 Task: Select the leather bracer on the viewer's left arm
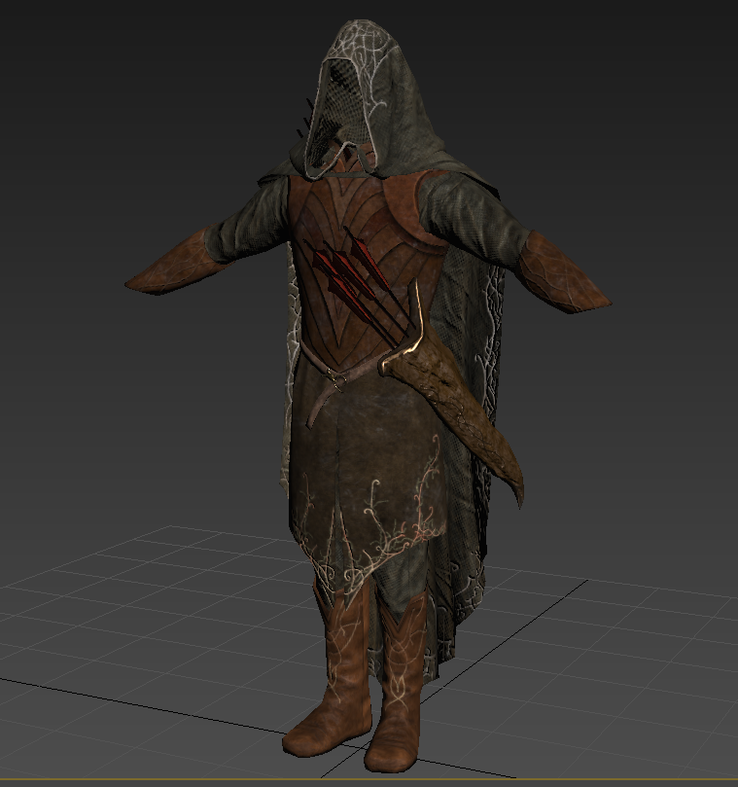[x=170, y=264]
